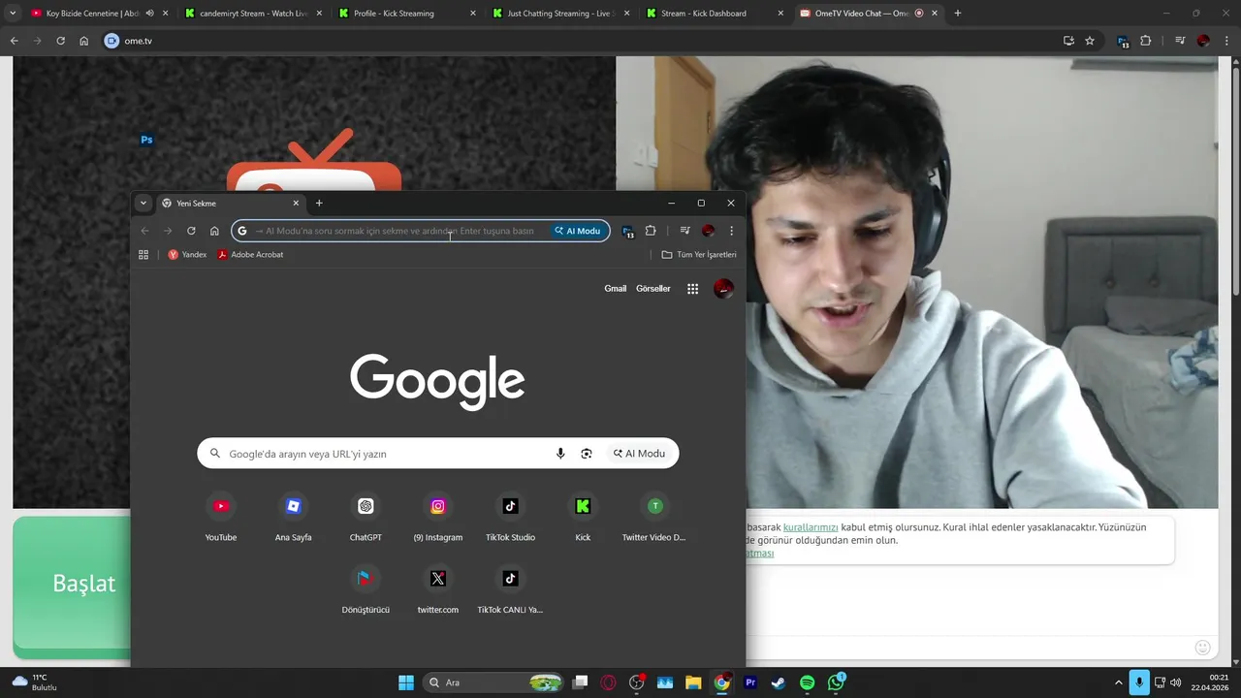The width and height of the screenshot is (1241, 698).
Task: Open the Kick shortcut tile
Action: point(583,517)
